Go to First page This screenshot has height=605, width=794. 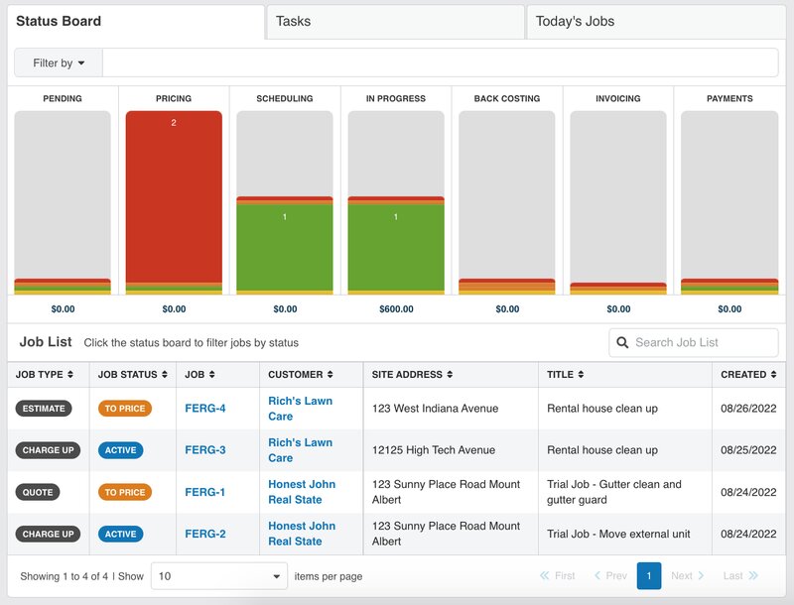558,575
